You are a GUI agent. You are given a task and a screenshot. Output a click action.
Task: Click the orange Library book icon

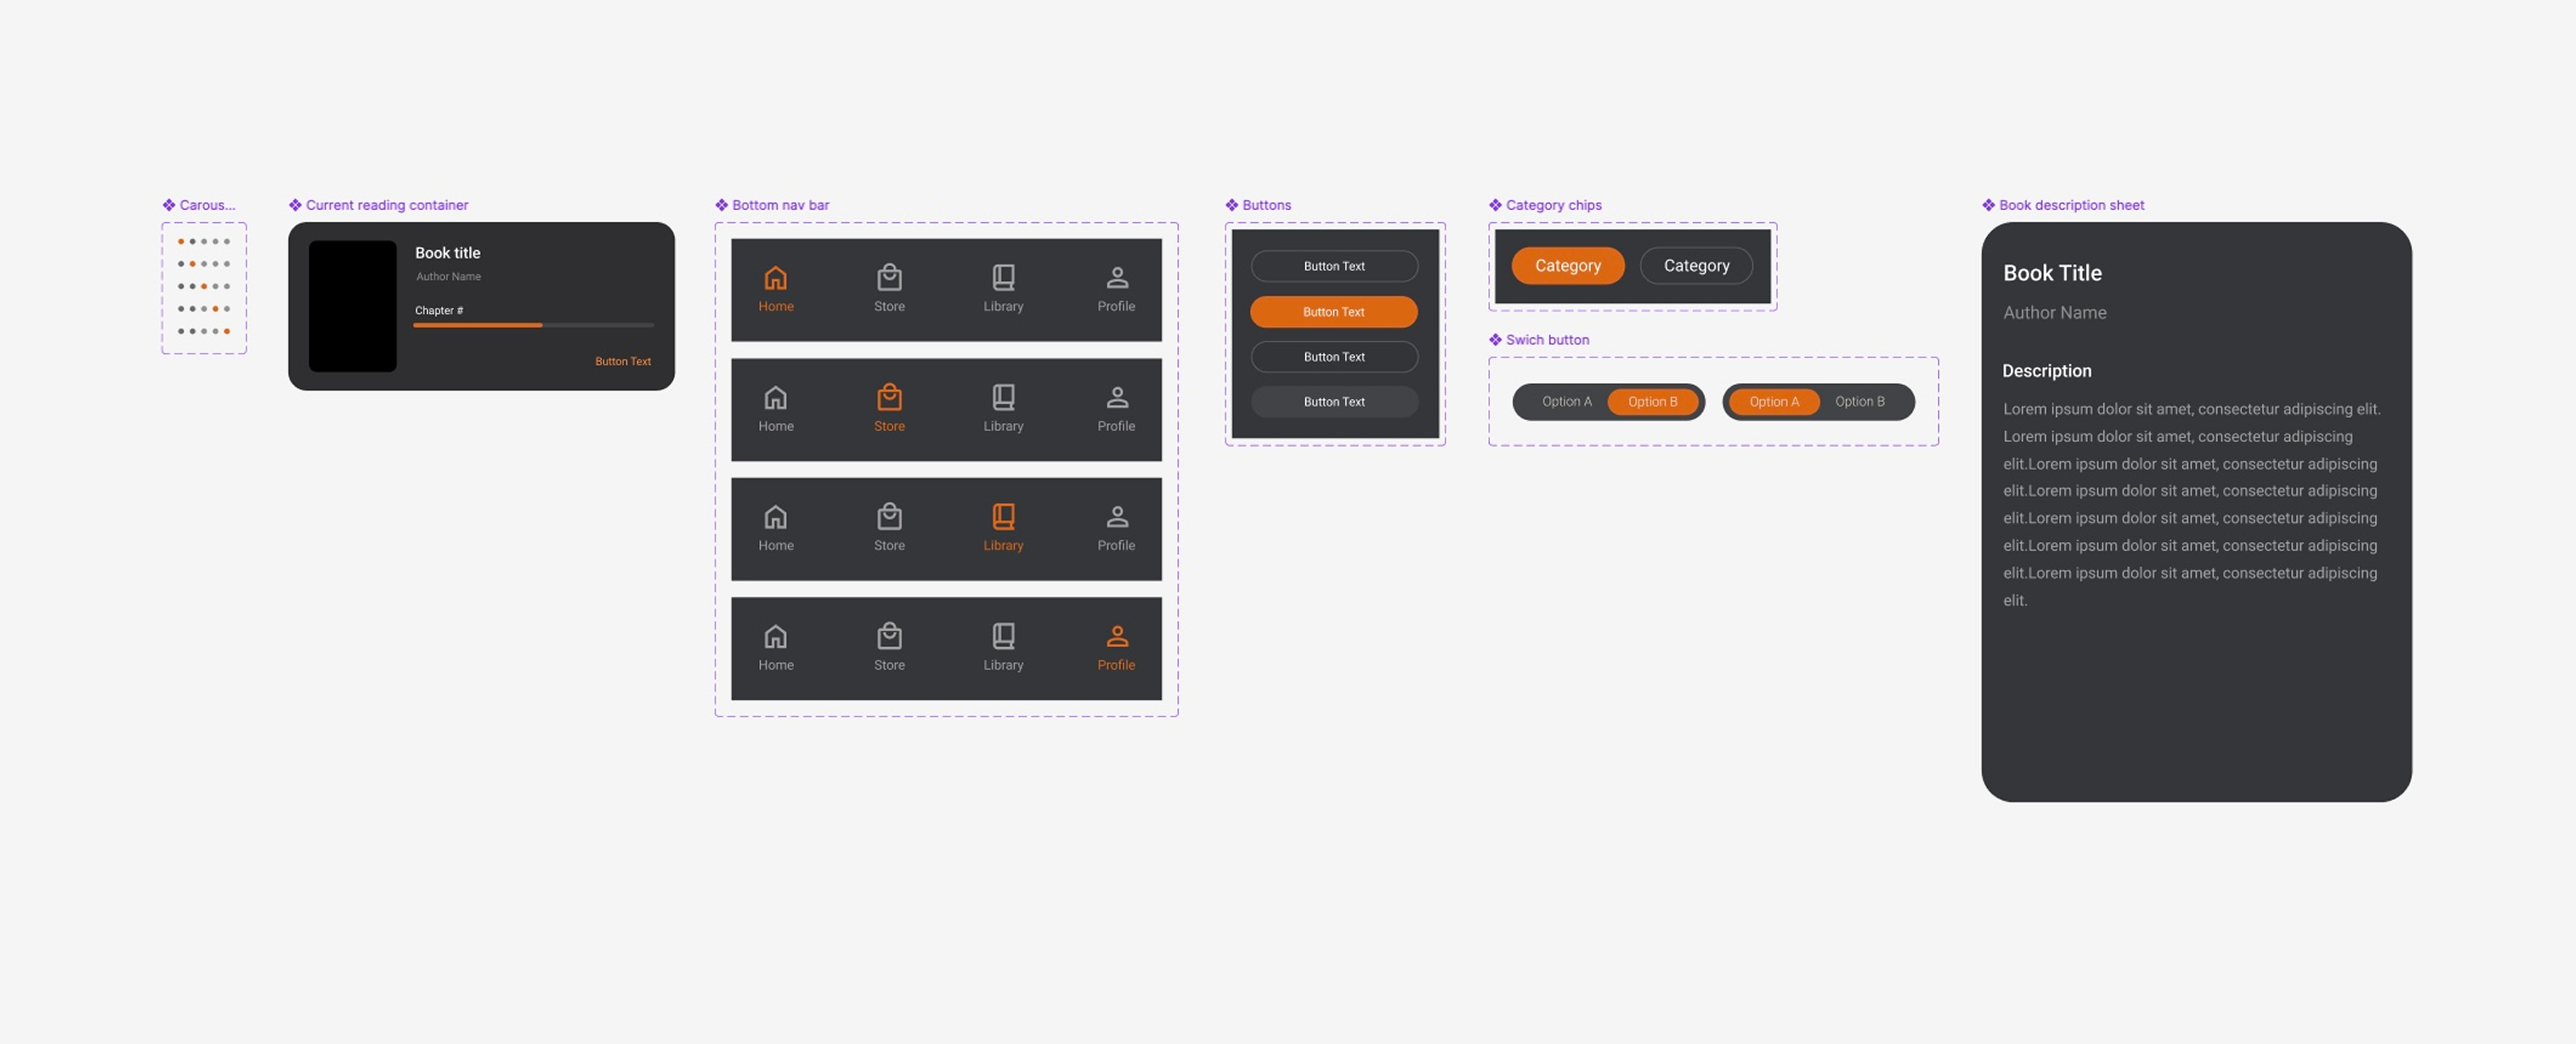[x=1003, y=517]
